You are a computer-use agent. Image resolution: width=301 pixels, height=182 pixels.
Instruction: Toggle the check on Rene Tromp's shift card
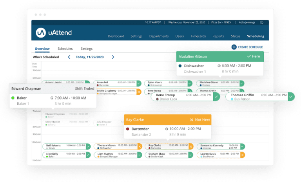(216, 97)
